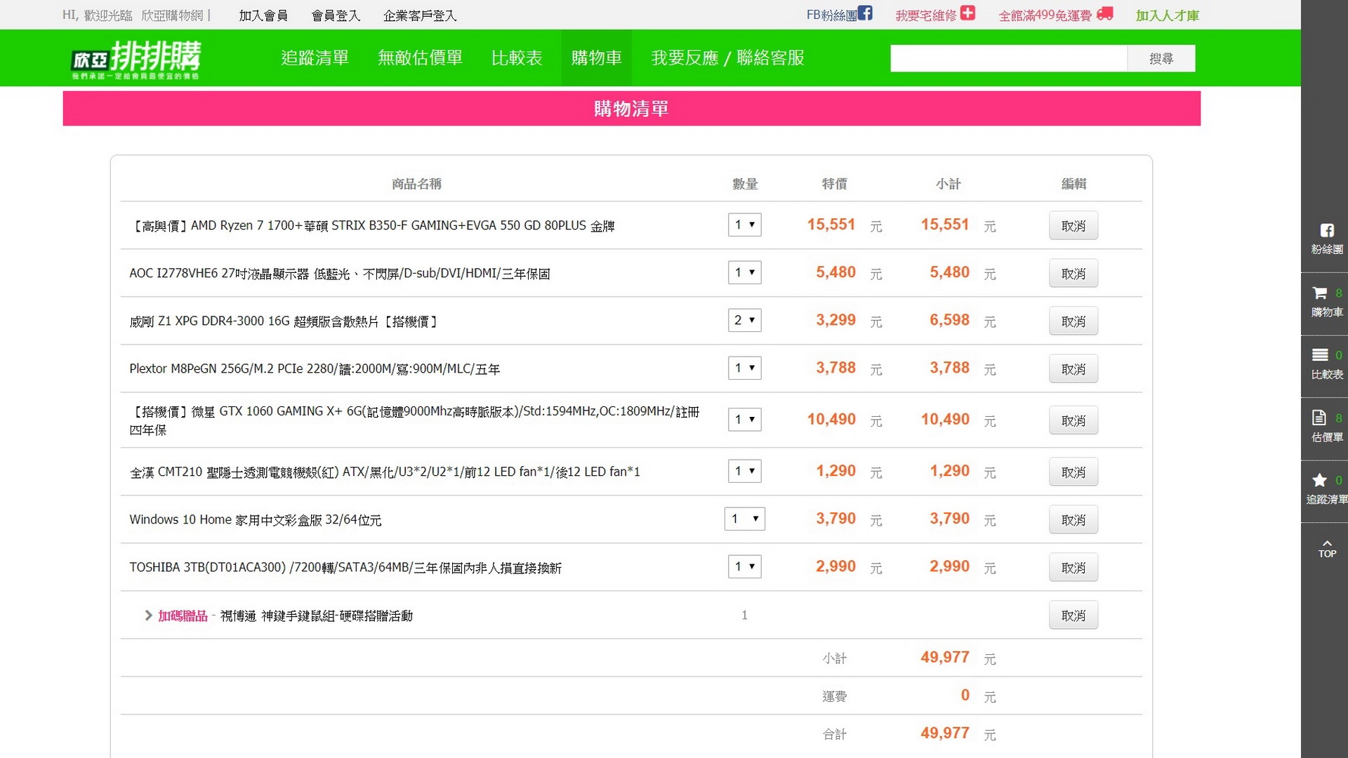Click the 會員登入 link
Image resolution: width=1348 pixels, height=758 pixels.
tap(336, 15)
